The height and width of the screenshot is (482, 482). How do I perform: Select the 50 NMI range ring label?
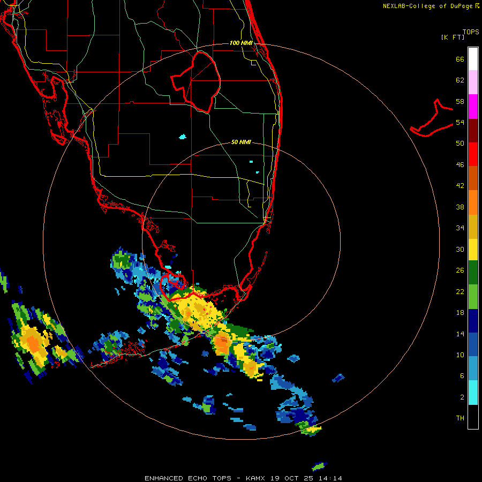[x=241, y=142]
